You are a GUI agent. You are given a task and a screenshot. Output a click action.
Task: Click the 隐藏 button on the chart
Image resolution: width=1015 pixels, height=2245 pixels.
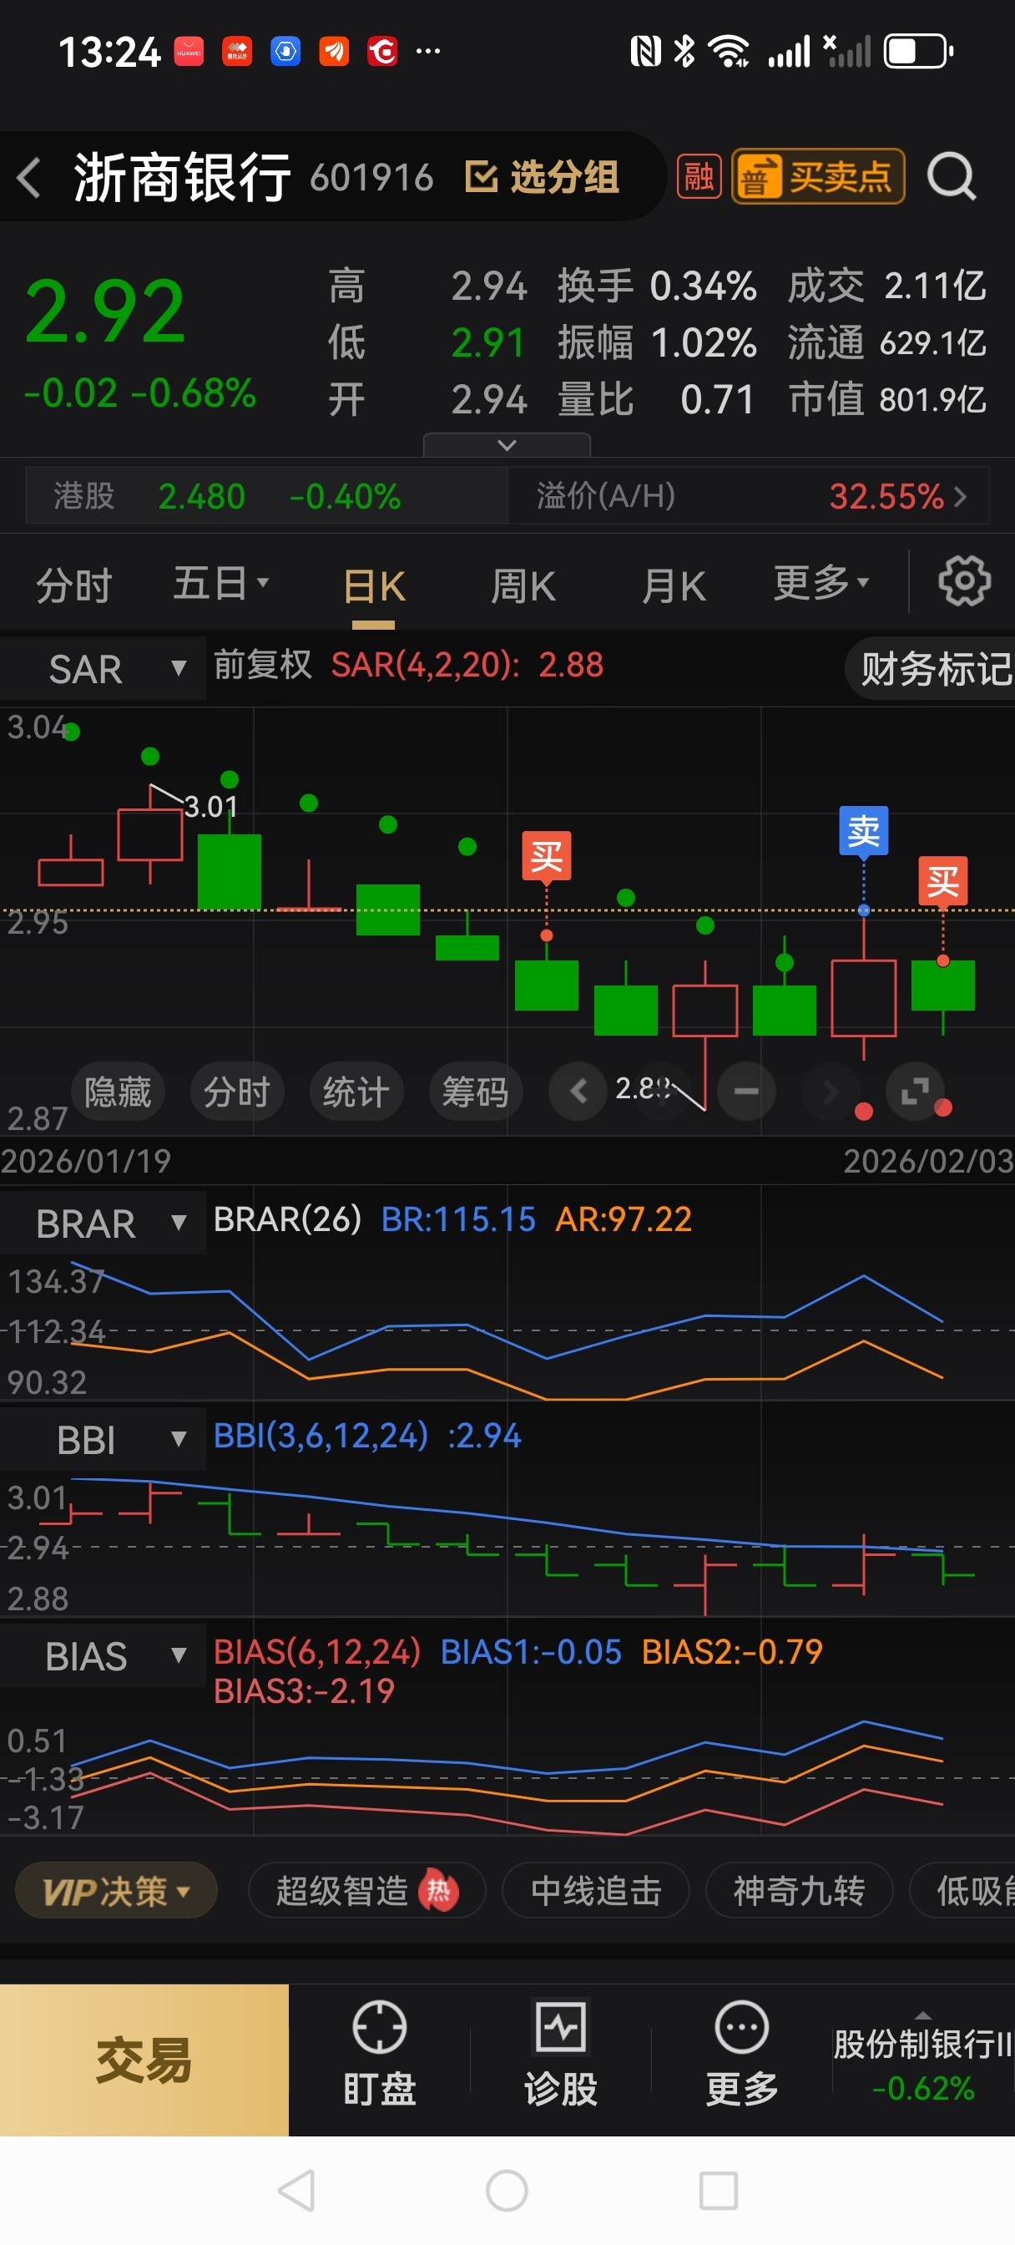118,1091
